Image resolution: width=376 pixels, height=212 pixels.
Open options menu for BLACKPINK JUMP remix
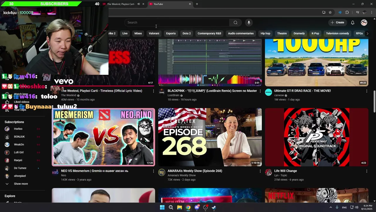click(260, 91)
